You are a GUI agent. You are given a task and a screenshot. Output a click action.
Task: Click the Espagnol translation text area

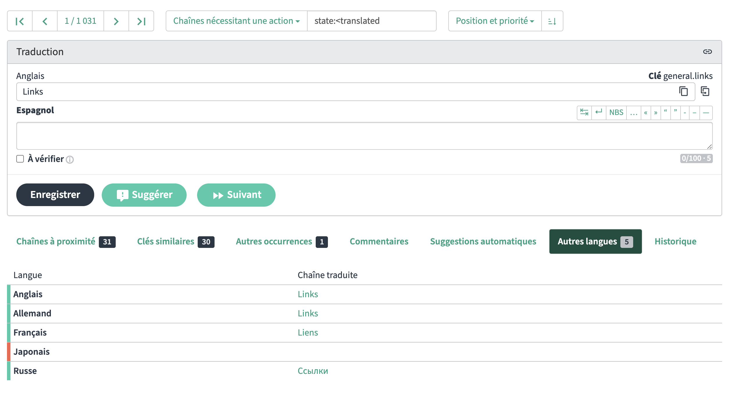point(364,136)
